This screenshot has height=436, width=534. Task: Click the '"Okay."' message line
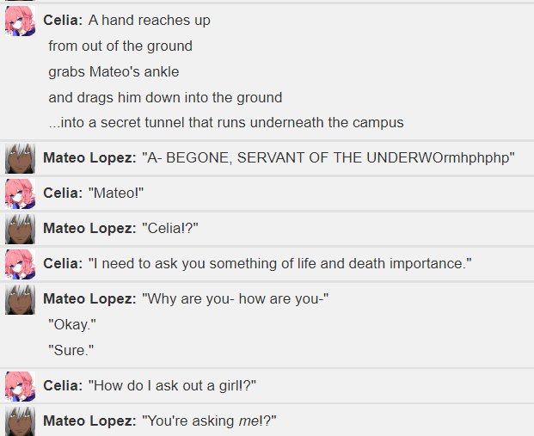point(72,324)
